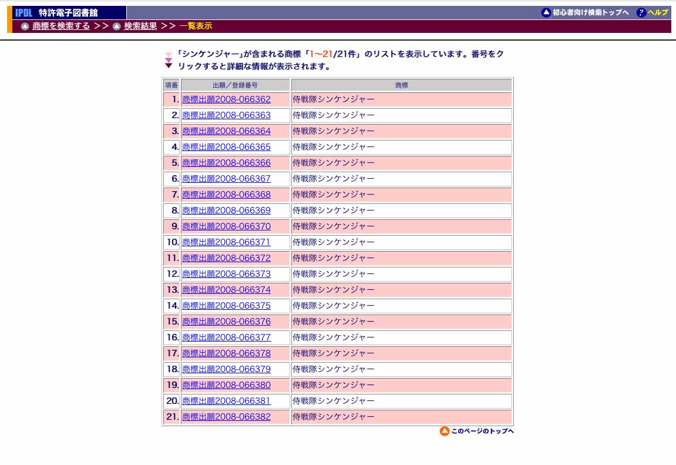
Task: Open application 商標出願2008-066367
Action: click(226, 179)
